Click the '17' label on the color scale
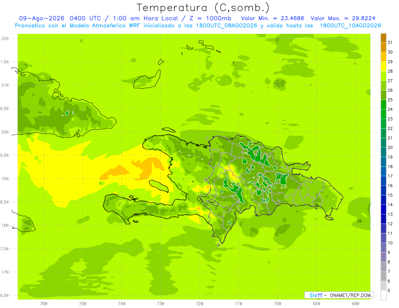399x308 pixels. point(390,176)
